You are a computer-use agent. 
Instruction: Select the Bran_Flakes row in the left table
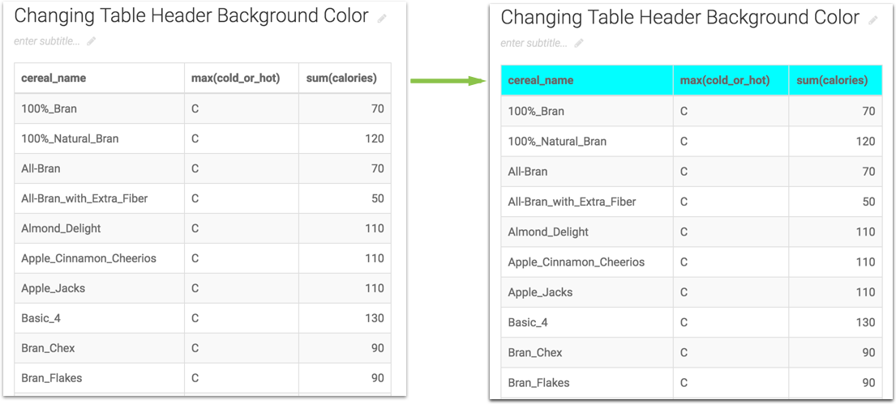[x=51, y=378]
